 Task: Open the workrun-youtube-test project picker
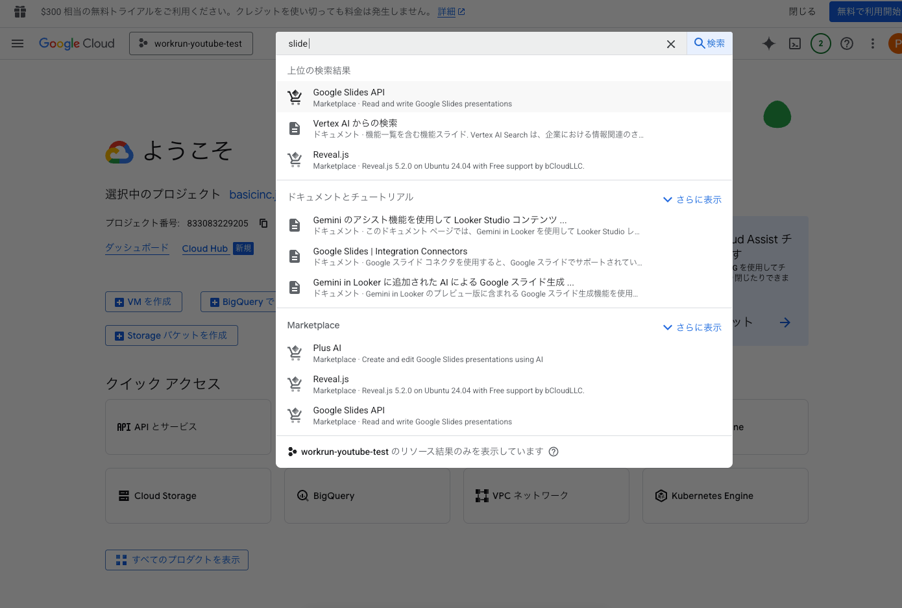click(x=191, y=43)
